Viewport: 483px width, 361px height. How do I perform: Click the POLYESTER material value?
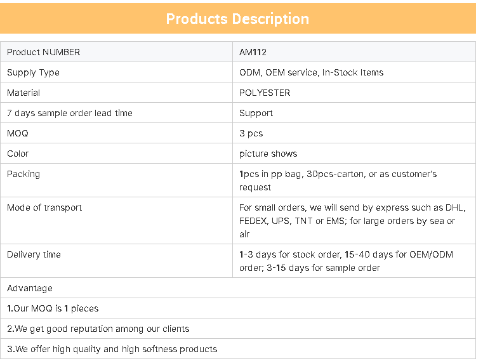[x=265, y=93]
